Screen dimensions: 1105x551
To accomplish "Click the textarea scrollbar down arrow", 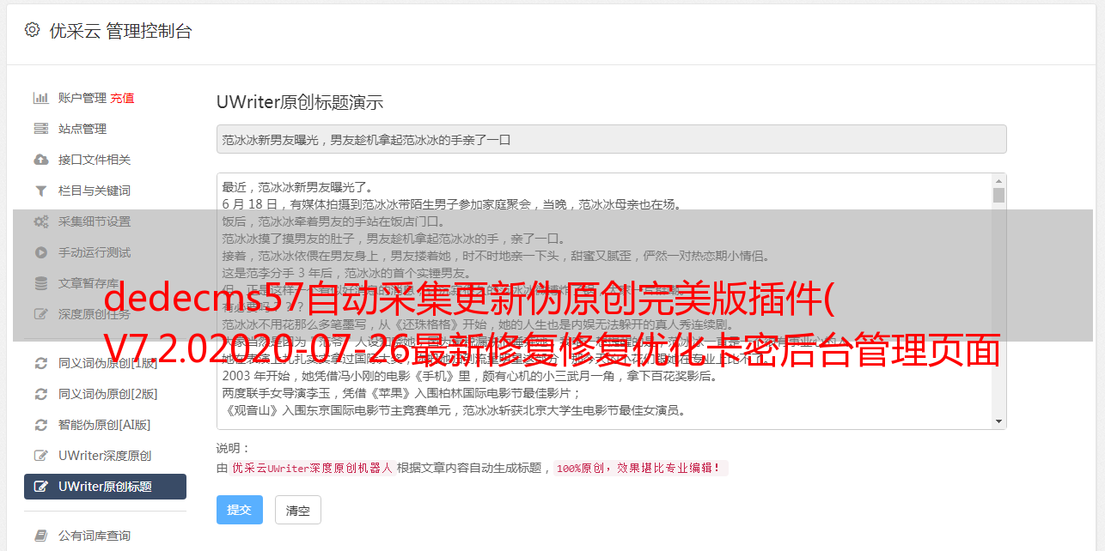I will coord(998,421).
